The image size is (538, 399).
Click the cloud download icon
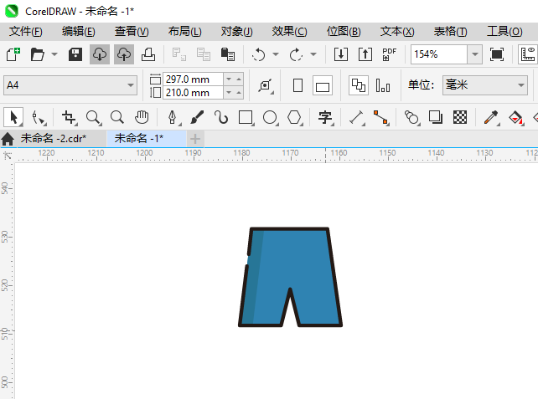pyautogui.click(x=100, y=54)
